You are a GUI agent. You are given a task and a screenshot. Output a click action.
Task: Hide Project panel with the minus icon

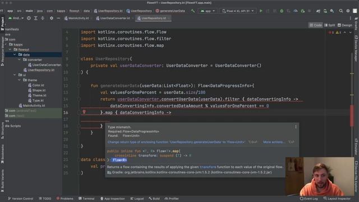pos(58,18)
